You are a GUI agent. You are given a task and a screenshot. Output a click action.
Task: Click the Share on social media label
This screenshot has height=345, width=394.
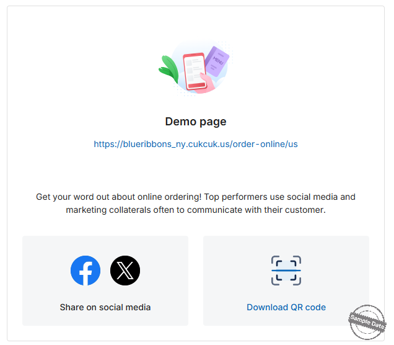click(x=105, y=307)
